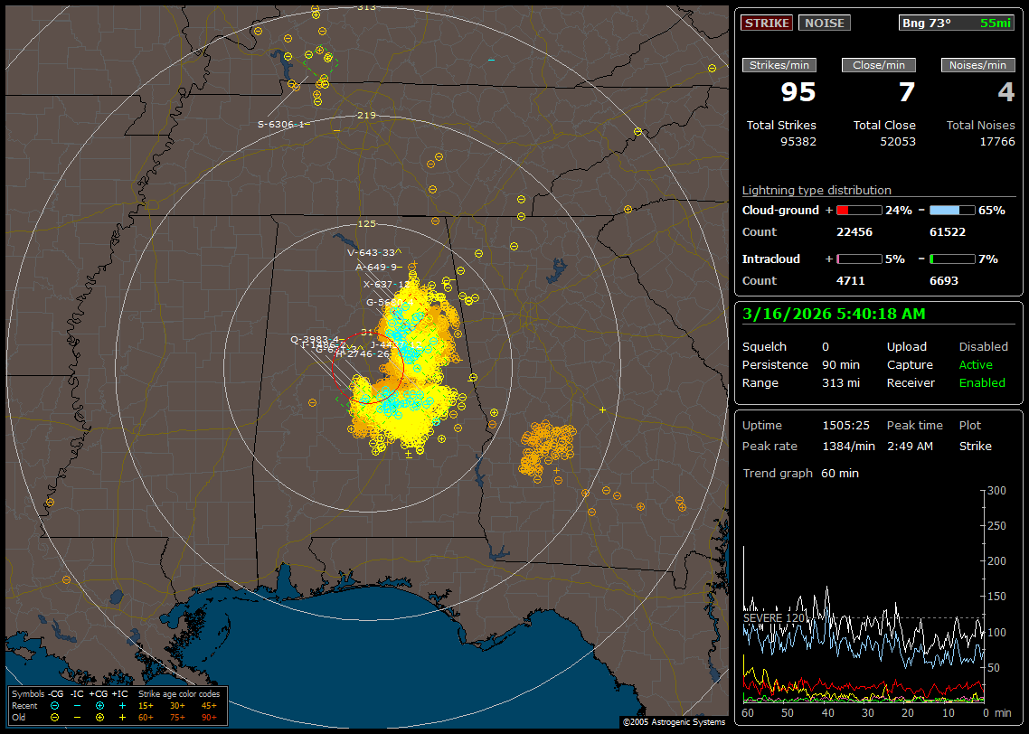Viewport: 1029px width, 734px height.
Task: Toggle the NOISE indicator button
Action: pyautogui.click(x=824, y=24)
